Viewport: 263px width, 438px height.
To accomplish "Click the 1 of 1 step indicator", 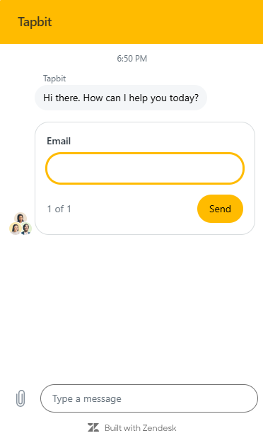I will (x=59, y=209).
